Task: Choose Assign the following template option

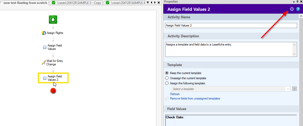Action: coord(167,84)
